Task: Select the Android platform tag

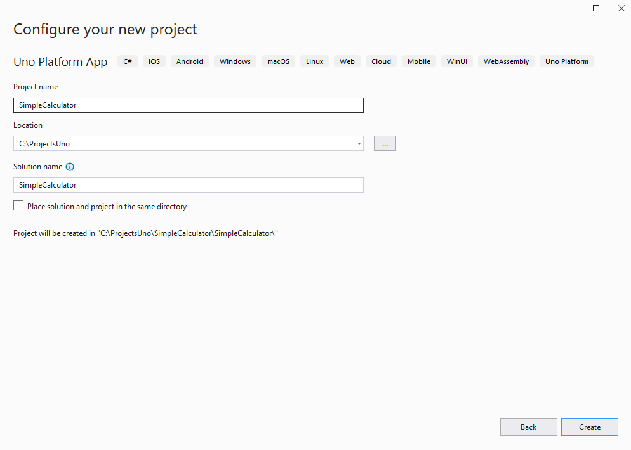Action: (190, 61)
